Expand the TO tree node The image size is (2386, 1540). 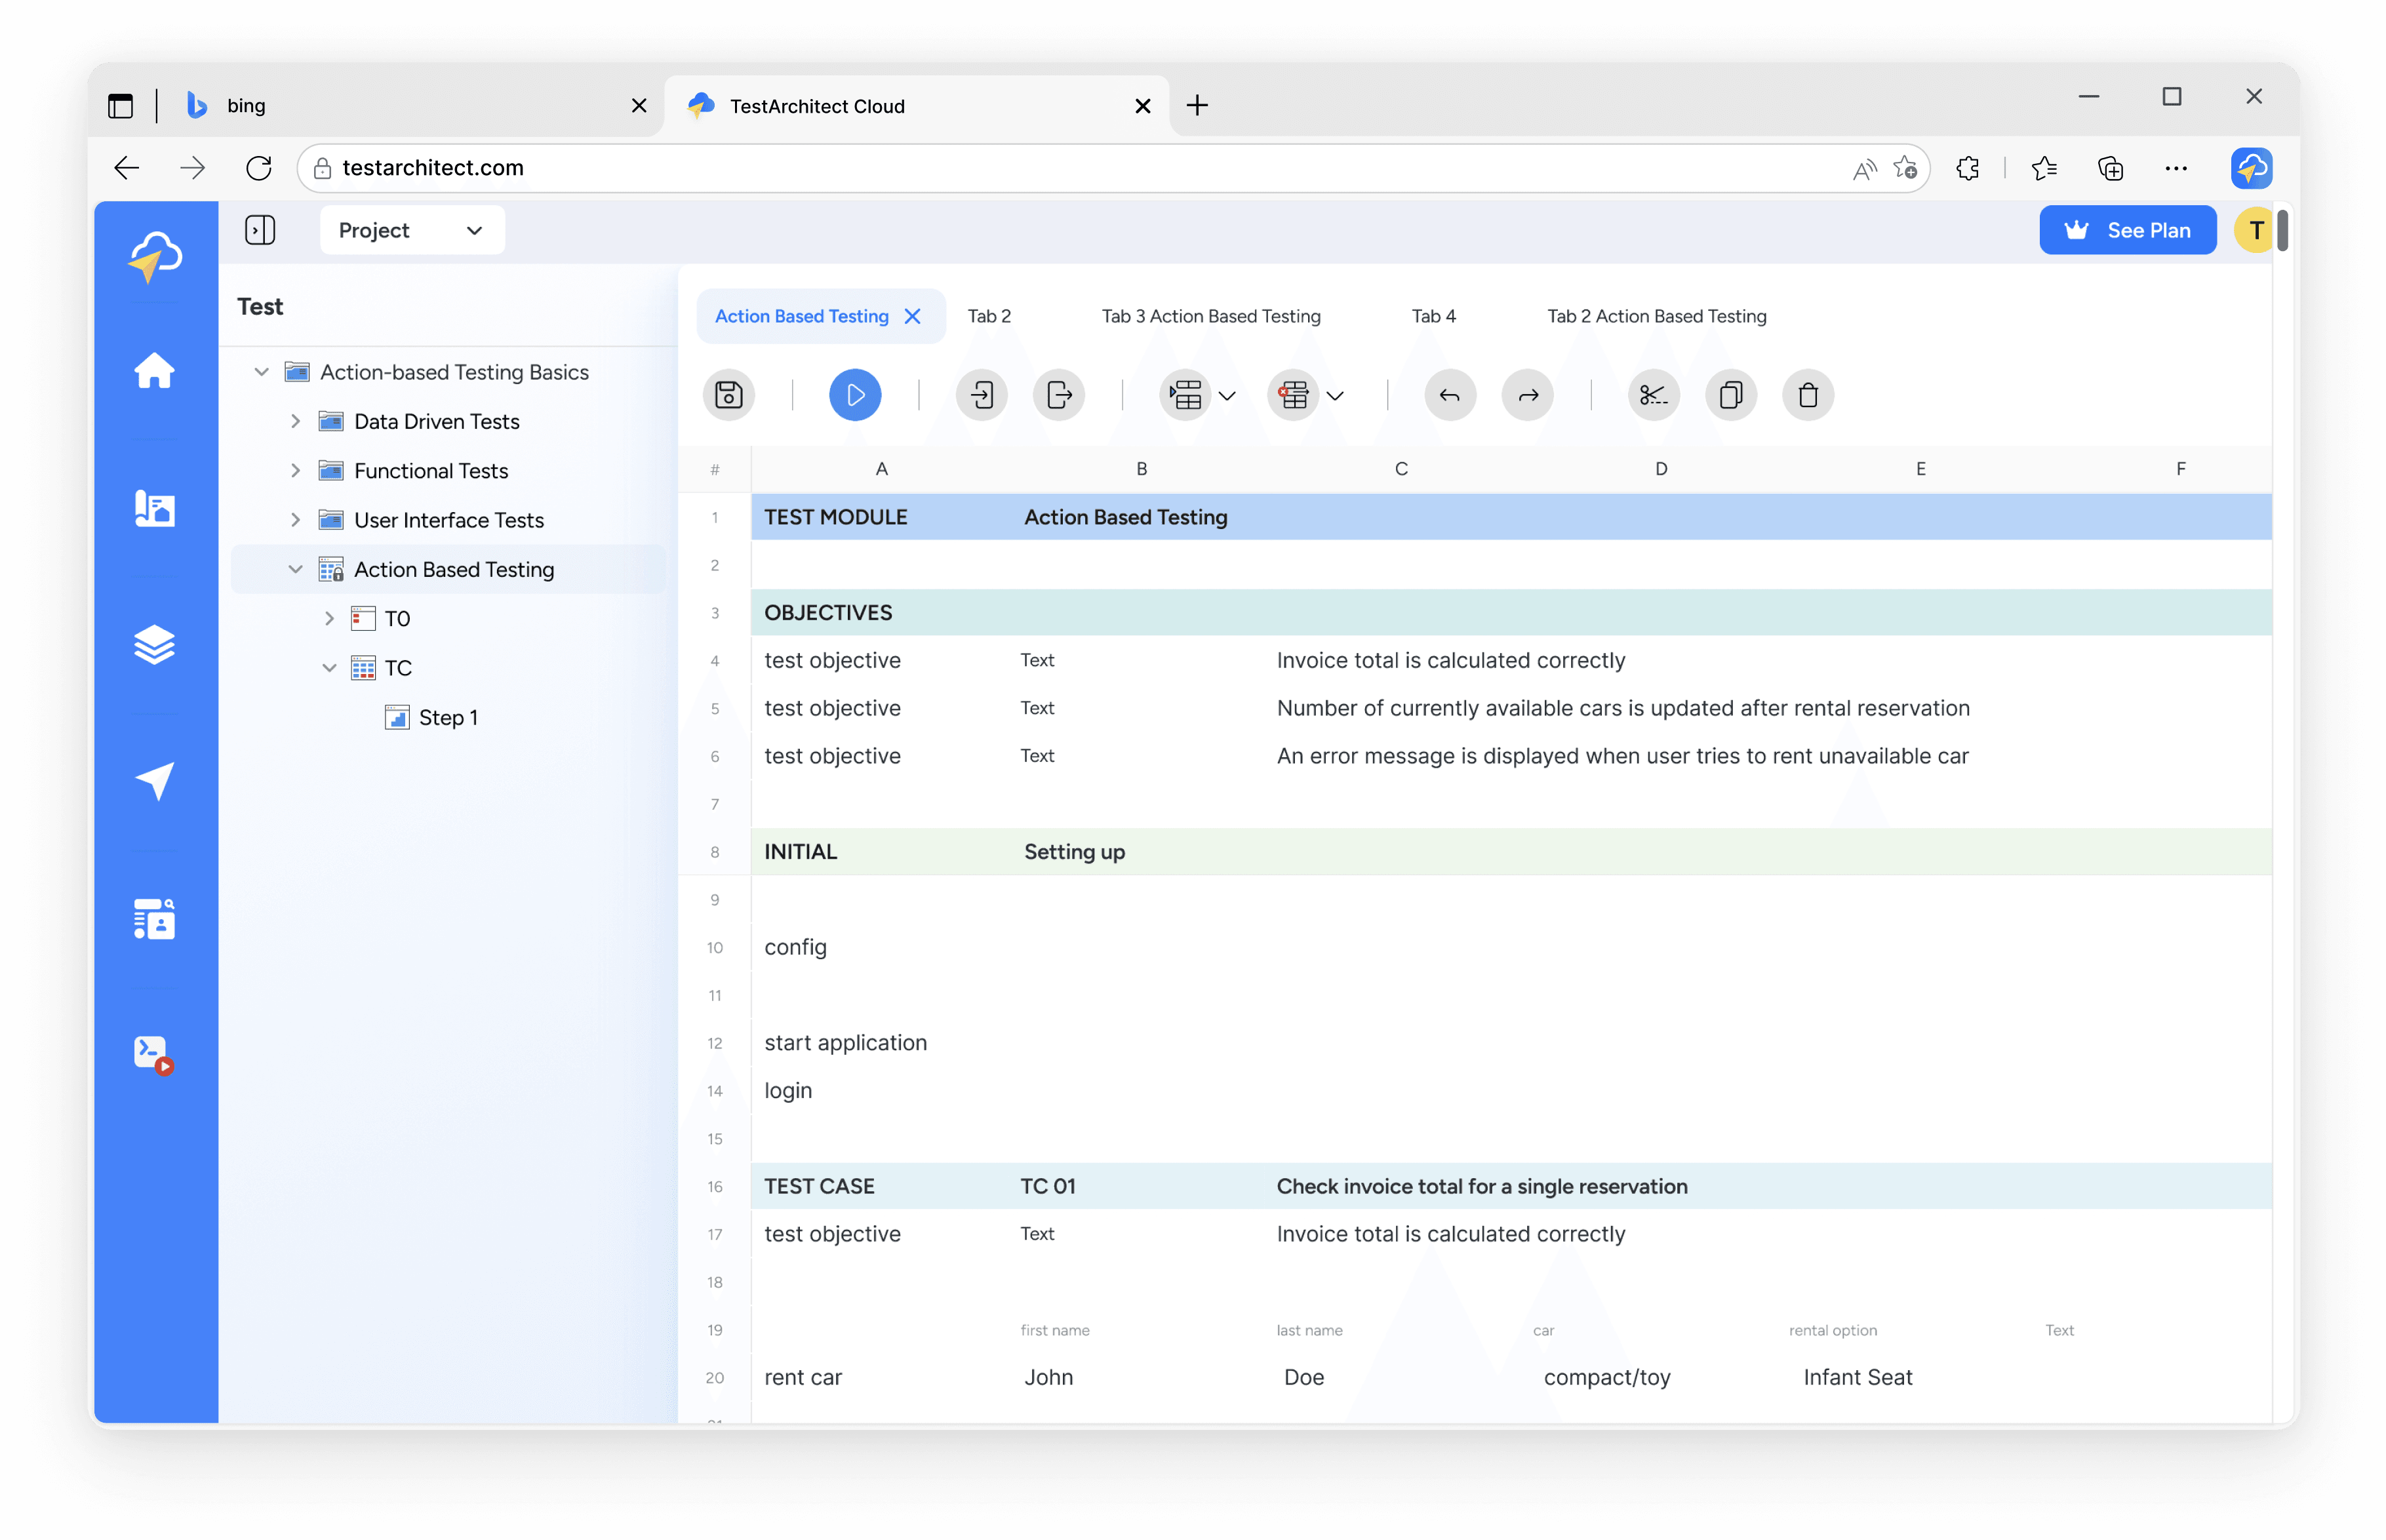329,618
